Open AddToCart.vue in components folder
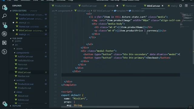The image size is (194, 109). (25, 57)
